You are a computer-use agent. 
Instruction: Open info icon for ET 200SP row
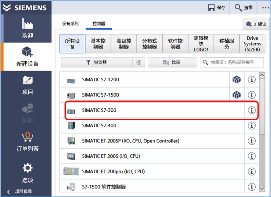point(252,141)
